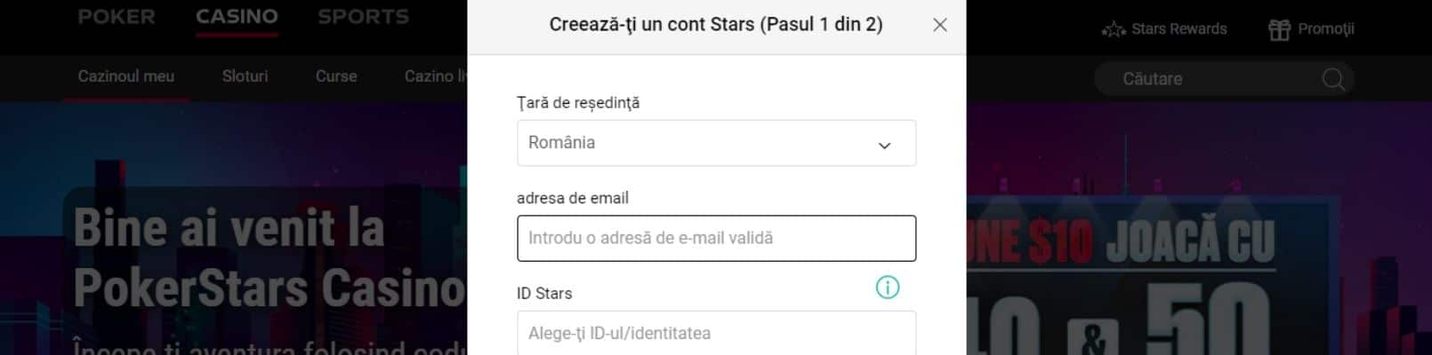Close the account creation dialog
Screen dimensions: 1432x355
coord(939,25)
